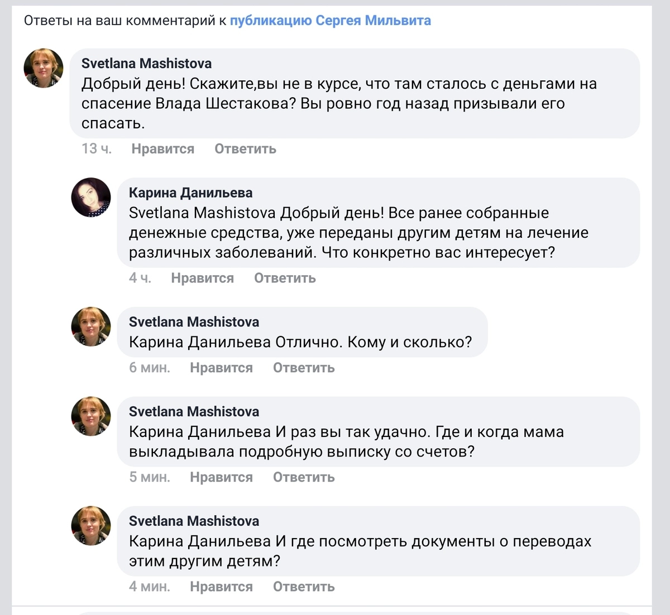Reply to the comment posted 13 ч. ago
The image size is (670, 615).
245,148
